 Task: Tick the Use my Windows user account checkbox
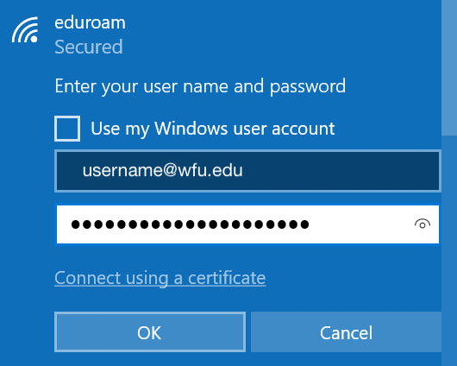tap(67, 129)
